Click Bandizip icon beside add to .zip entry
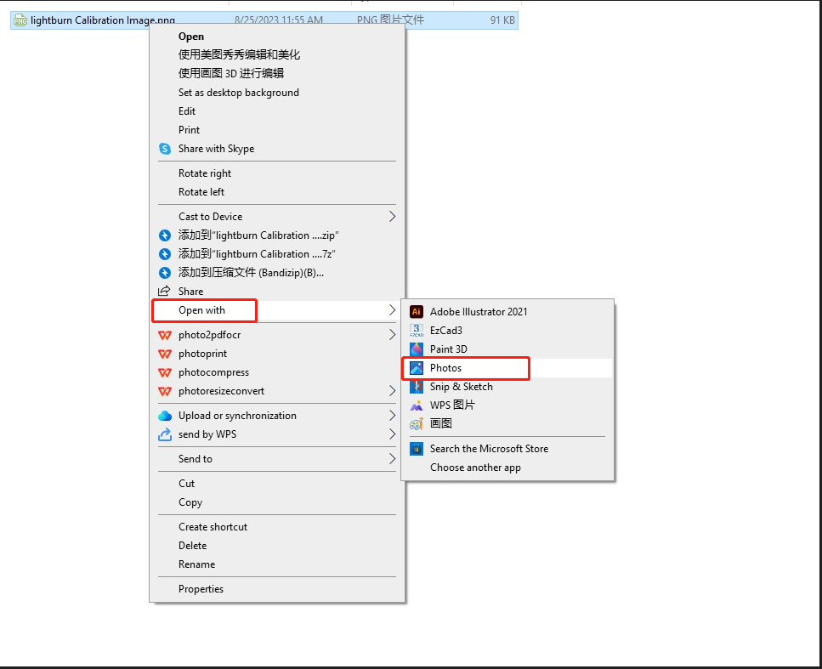This screenshot has height=669, width=822. point(165,235)
